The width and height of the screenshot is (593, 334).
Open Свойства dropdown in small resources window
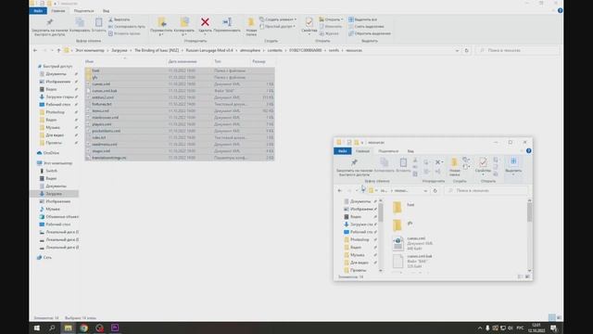click(483, 174)
